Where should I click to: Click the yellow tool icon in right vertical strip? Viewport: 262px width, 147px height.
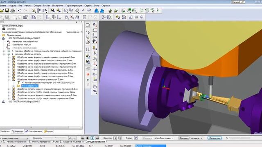tap(95, 48)
